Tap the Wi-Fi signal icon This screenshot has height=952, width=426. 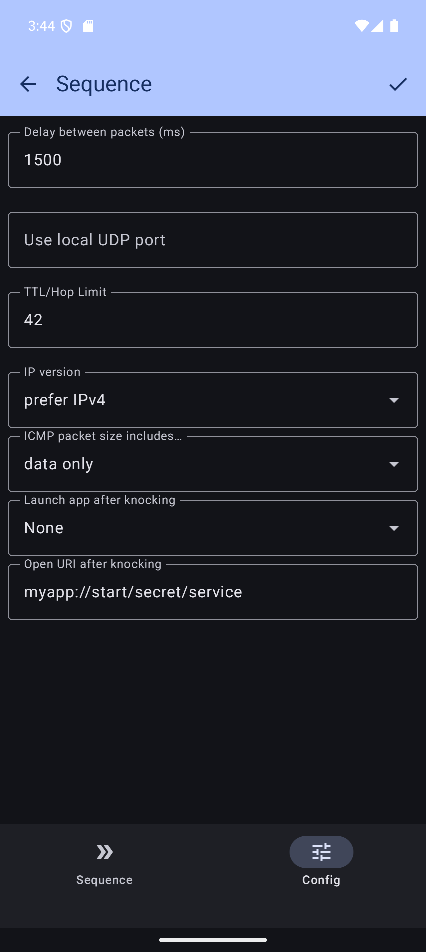click(361, 26)
